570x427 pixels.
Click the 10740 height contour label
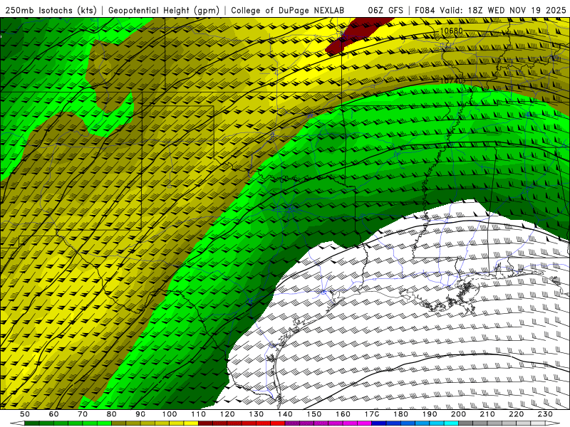[452, 80]
